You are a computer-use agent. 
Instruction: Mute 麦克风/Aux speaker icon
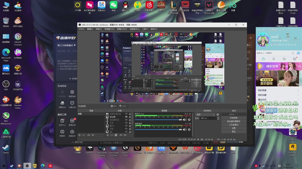[185, 120]
